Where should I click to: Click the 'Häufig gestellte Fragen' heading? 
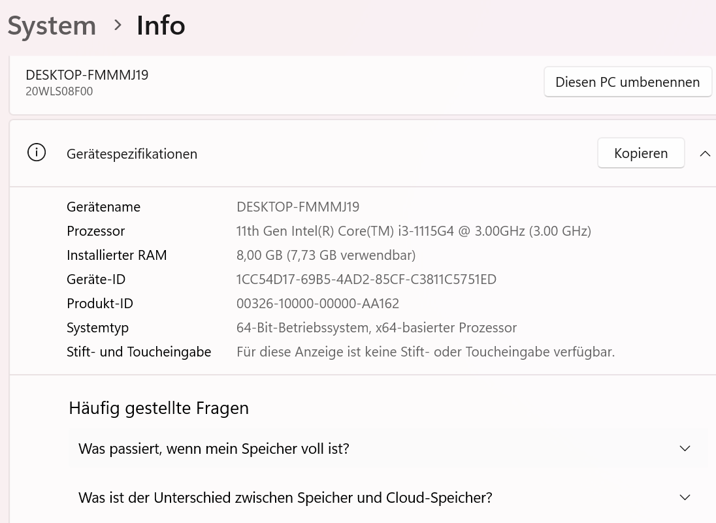coord(159,408)
